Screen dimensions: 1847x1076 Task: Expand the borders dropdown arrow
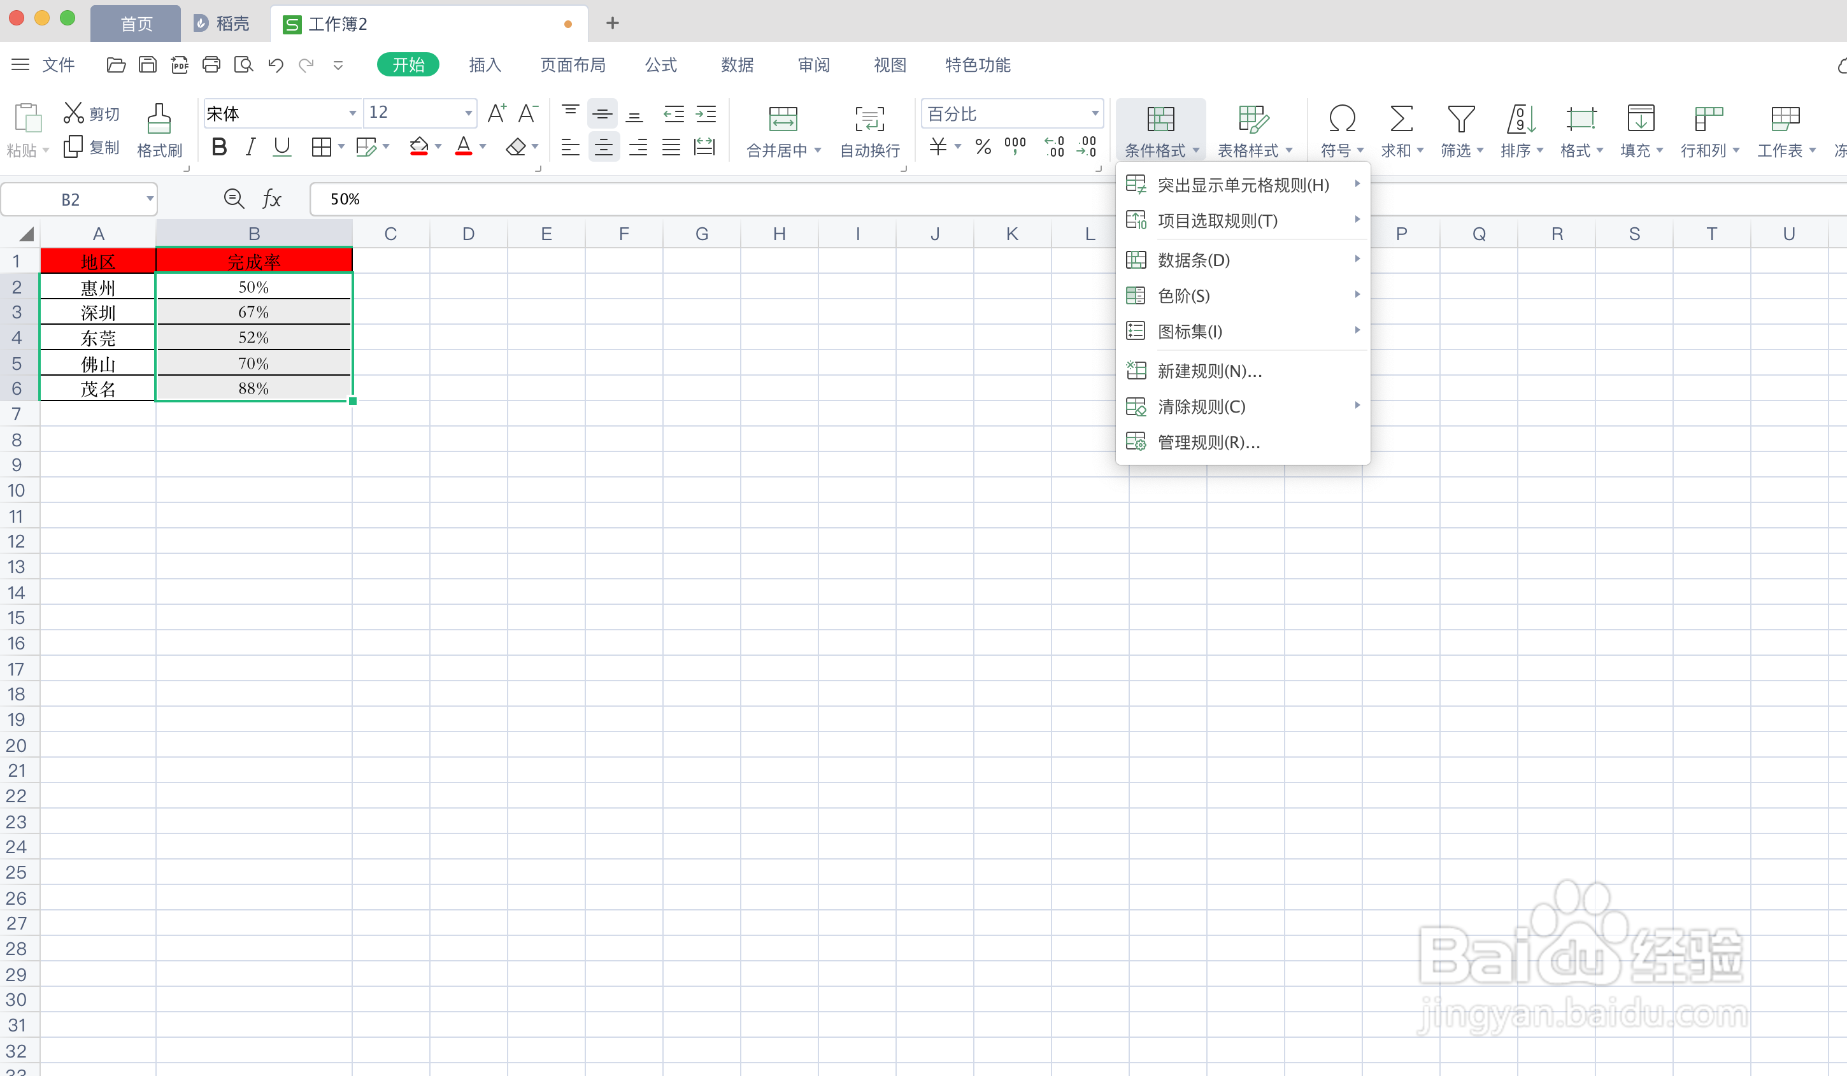pyautogui.click(x=341, y=146)
